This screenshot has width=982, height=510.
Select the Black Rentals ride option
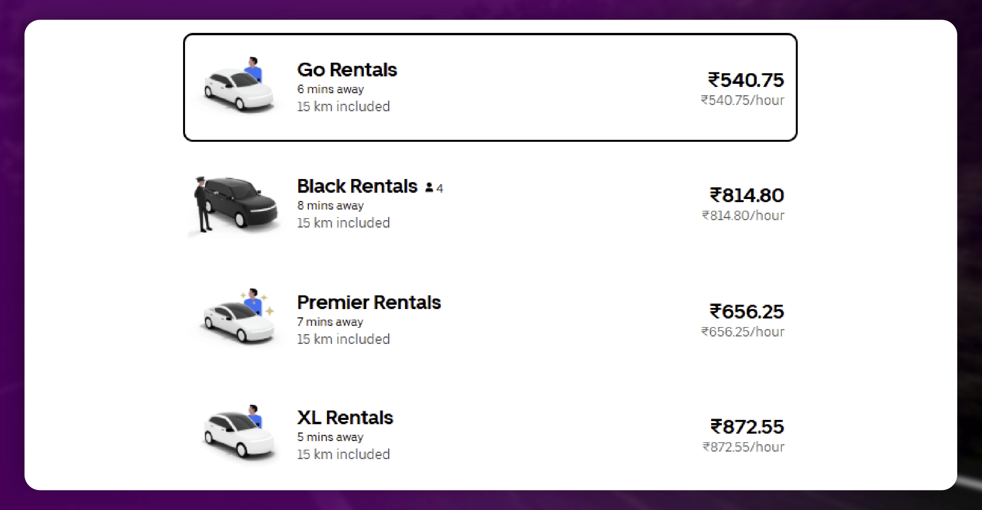click(x=490, y=204)
